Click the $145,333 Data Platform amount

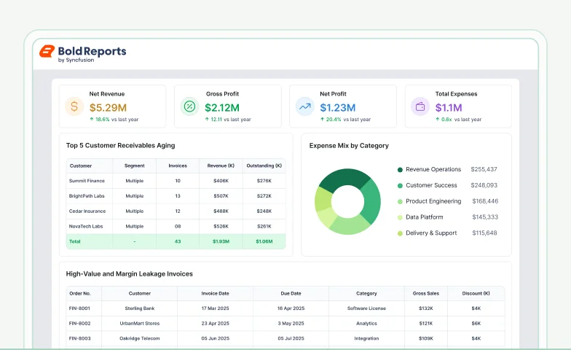coord(485,217)
